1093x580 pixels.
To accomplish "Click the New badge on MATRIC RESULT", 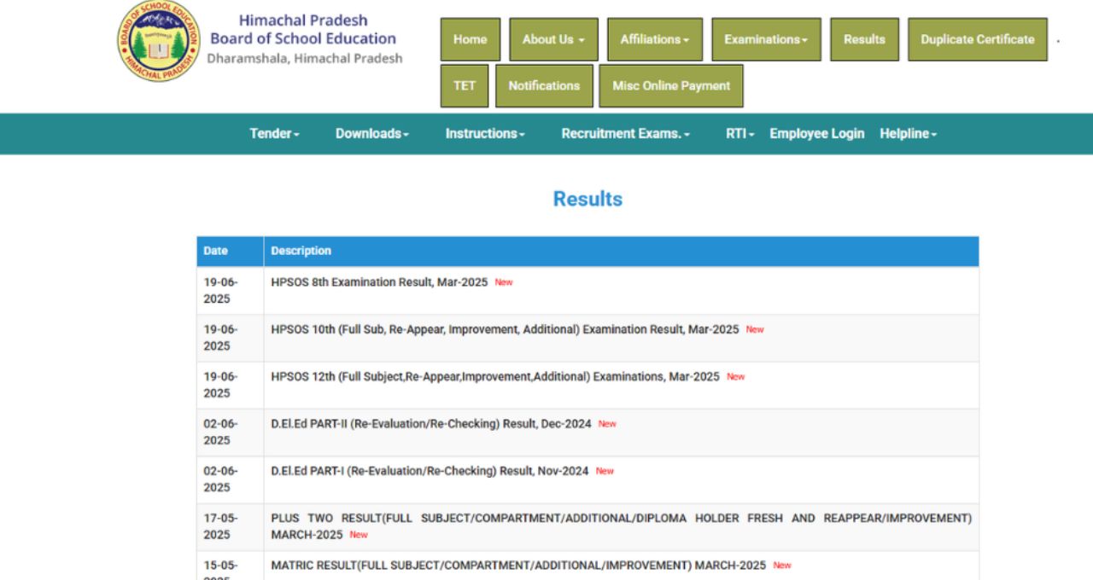I will point(782,565).
